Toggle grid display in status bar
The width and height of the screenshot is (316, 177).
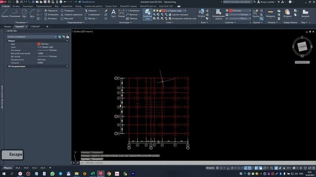point(217,168)
